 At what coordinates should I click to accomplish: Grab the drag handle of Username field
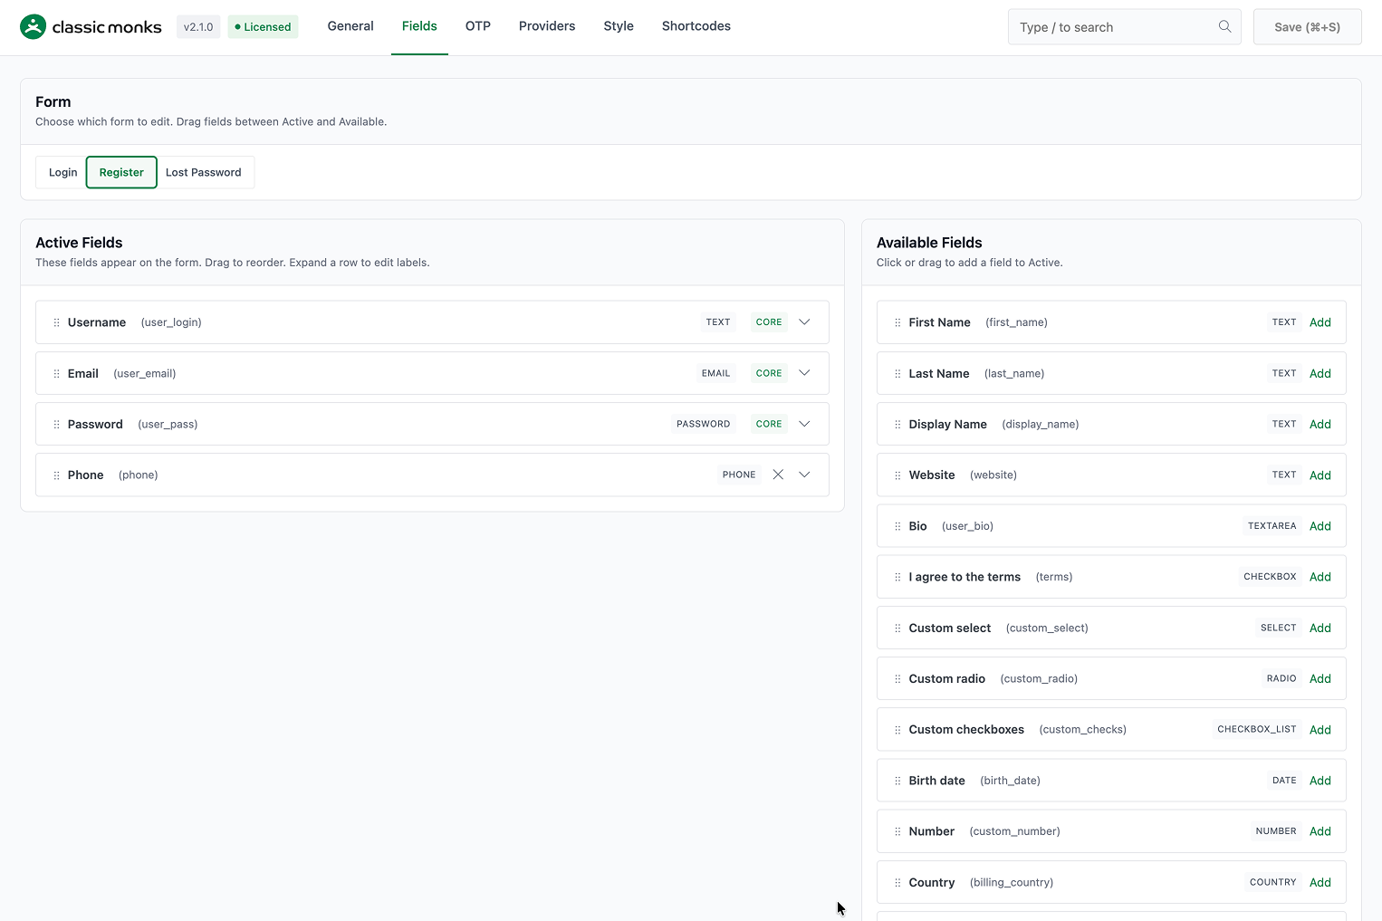(x=56, y=322)
